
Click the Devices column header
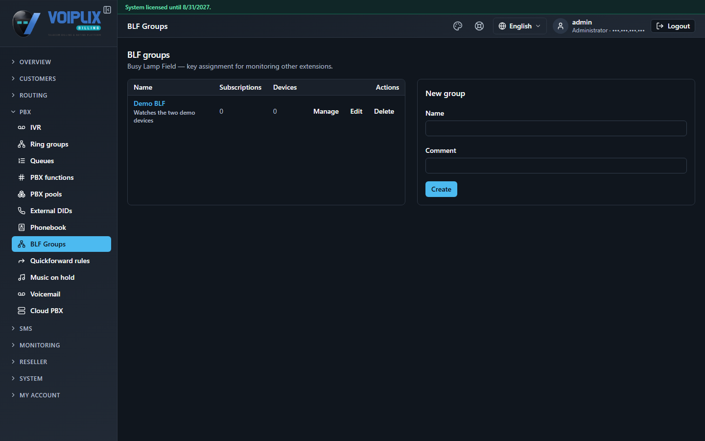point(285,87)
